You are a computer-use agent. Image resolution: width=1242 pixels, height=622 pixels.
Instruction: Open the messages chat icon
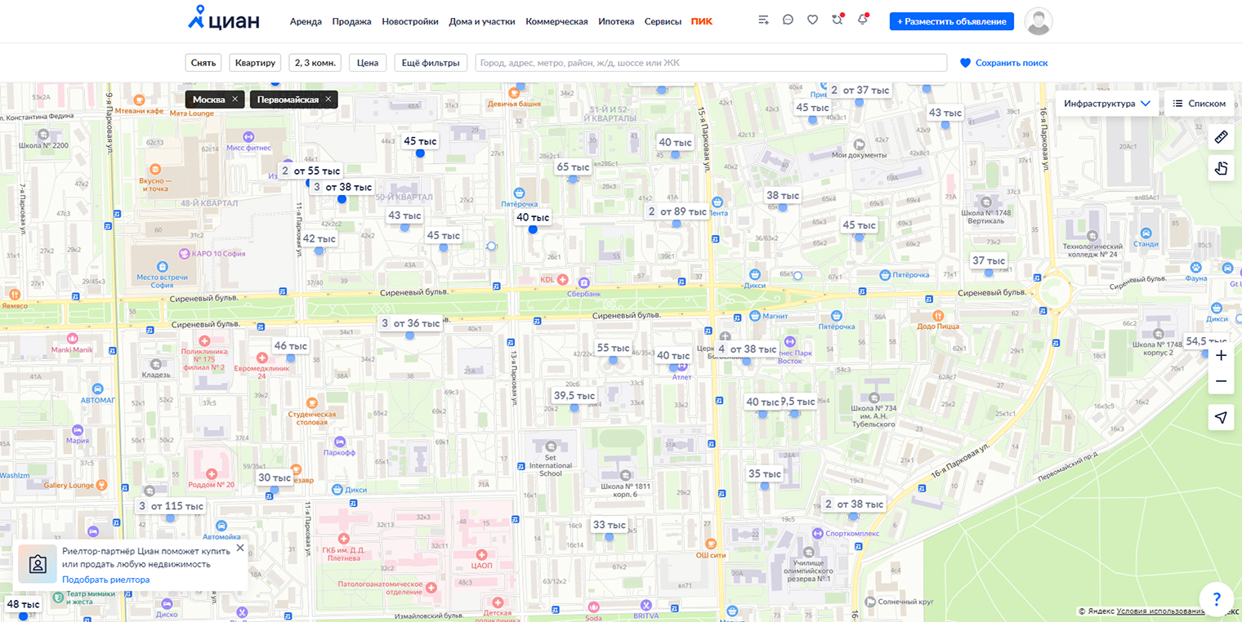click(788, 20)
